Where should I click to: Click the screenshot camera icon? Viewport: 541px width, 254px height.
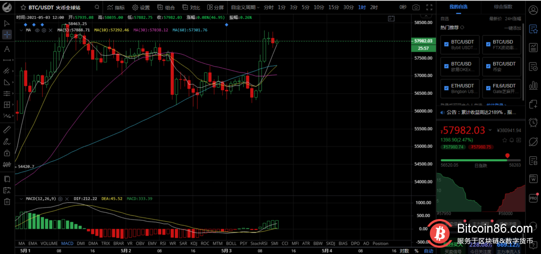(x=416, y=7)
